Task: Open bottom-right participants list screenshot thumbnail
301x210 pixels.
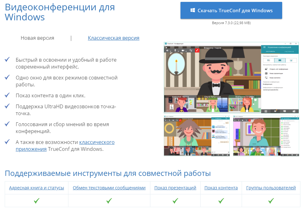Action: (266, 136)
